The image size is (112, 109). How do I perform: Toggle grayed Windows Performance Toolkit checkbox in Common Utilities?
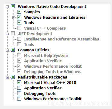click(19, 66)
